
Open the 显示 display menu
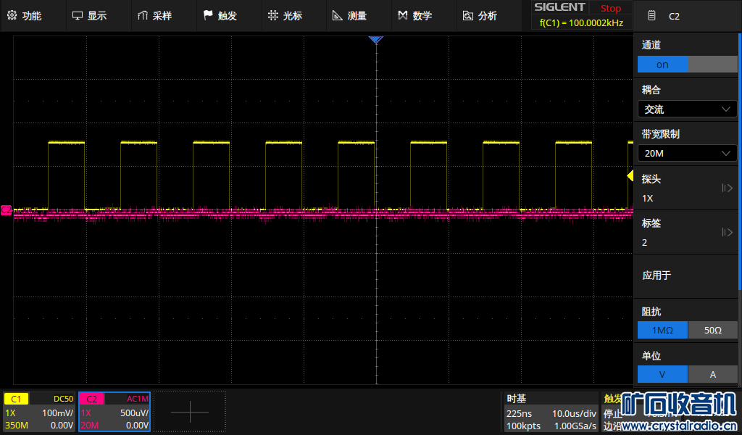90,16
